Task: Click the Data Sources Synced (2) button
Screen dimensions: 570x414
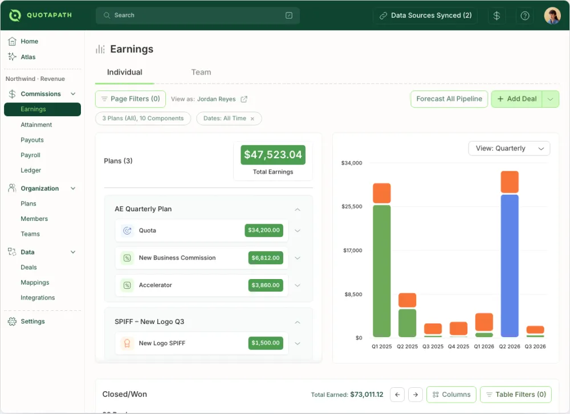Action: [425, 15]
